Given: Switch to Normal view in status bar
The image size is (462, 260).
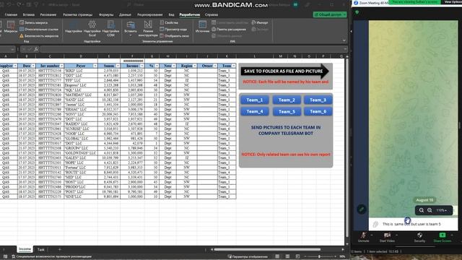Looking at the screenshot, I should click(x=277, y=256).
